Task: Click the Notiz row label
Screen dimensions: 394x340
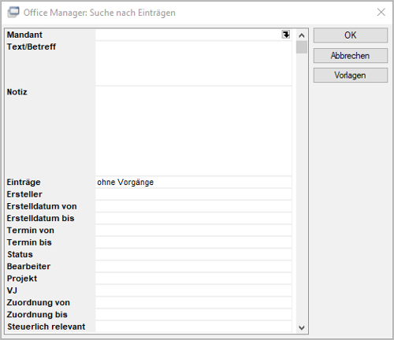Action: 17,92
